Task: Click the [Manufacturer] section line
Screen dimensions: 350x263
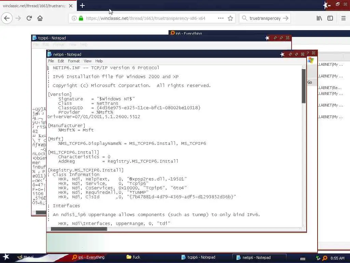Action: [67, 125]
